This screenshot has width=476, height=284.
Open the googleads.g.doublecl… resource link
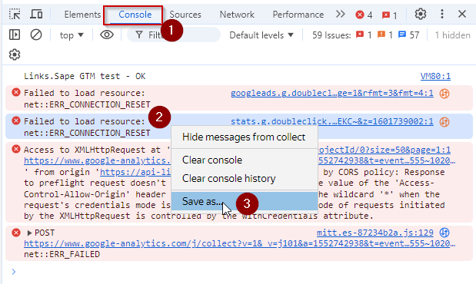[331, 93]
